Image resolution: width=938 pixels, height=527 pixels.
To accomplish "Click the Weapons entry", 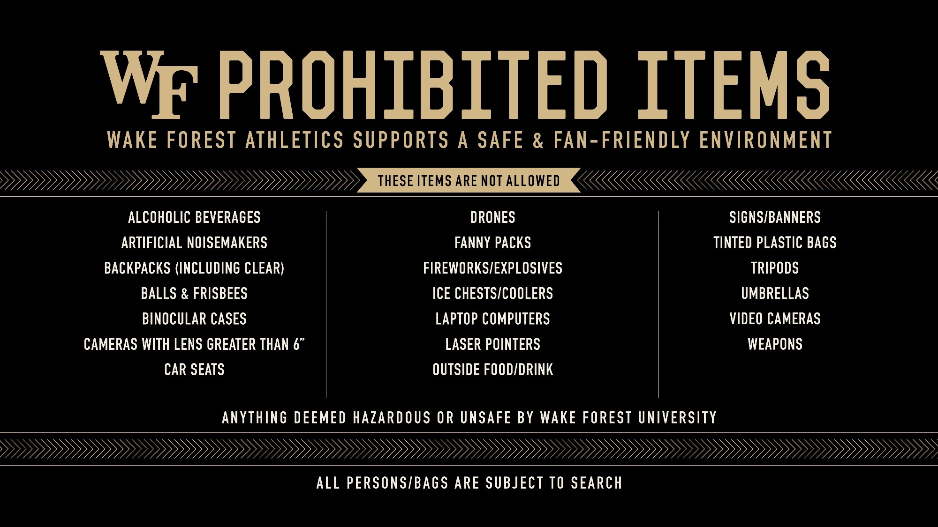I will pyautogui.click(x=775, y=344).
